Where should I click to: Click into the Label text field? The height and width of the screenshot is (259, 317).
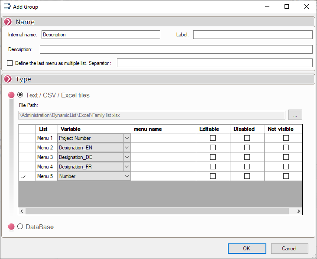pyautogui.click(x=252, y=35)
